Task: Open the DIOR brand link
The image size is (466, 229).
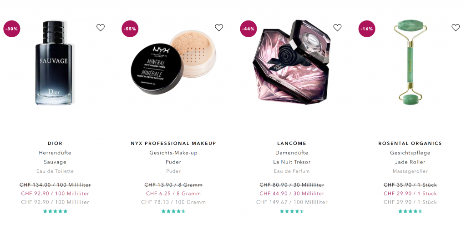Action: coord(55,143)
